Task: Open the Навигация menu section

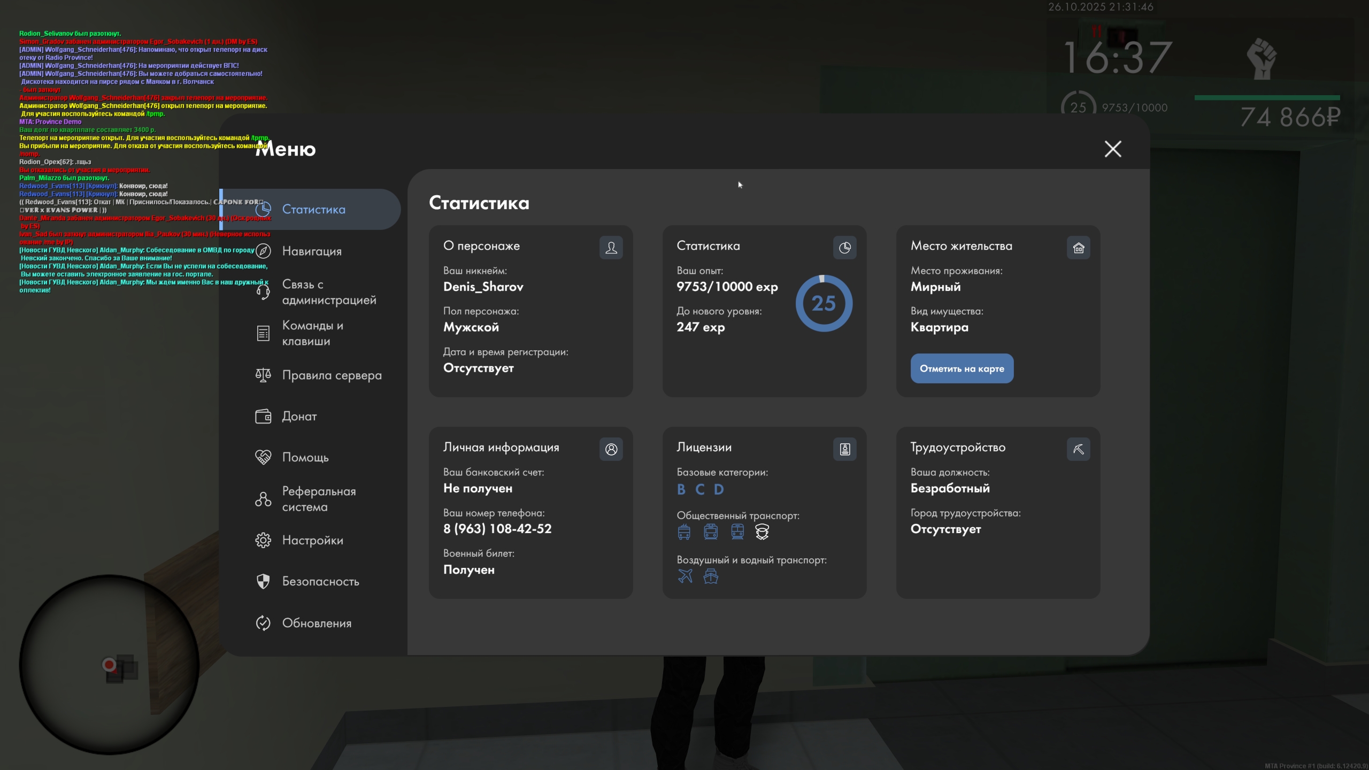Action: [312, 251]
